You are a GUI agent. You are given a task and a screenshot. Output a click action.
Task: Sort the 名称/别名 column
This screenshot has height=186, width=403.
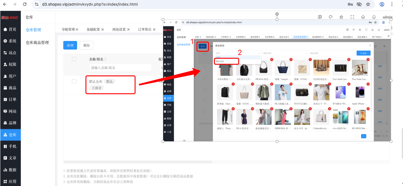tap(106, 59)
